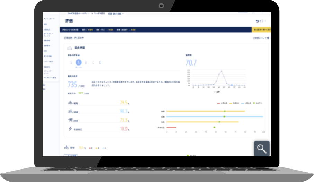
Task: Expand the collapse button at page bottom left
Action: click(71, 156)
